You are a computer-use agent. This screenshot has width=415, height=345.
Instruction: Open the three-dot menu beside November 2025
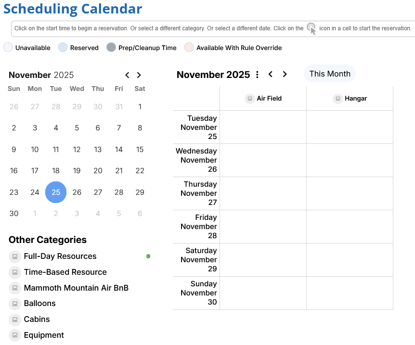257,75
